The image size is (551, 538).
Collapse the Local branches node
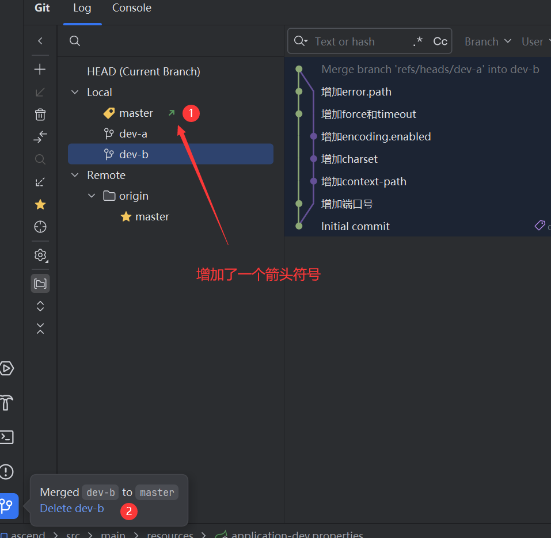[75, 92]
